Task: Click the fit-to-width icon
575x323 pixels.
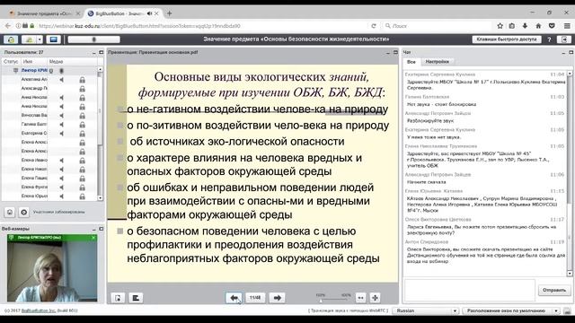Action: click(360, 298)
